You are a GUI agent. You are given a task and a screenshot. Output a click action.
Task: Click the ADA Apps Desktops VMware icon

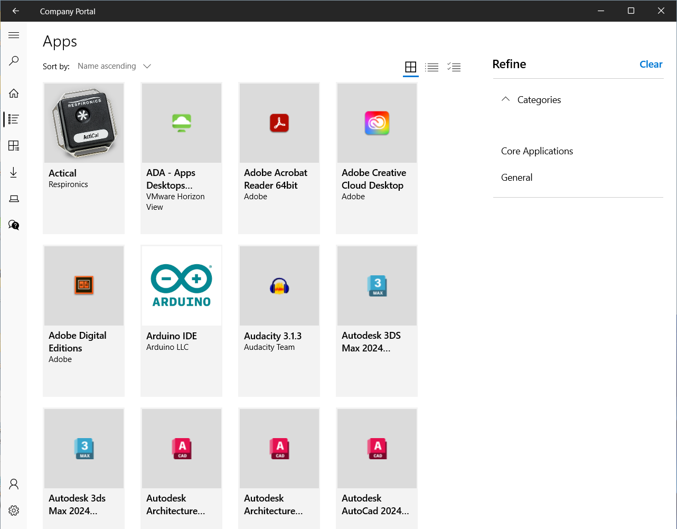182,123
